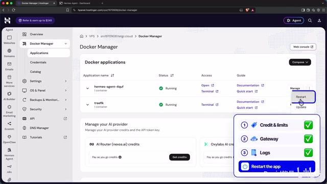The height and width of the screenshot is (184, 327).
Task: Open Hermes Agent in the left rail
Action: 9,154
